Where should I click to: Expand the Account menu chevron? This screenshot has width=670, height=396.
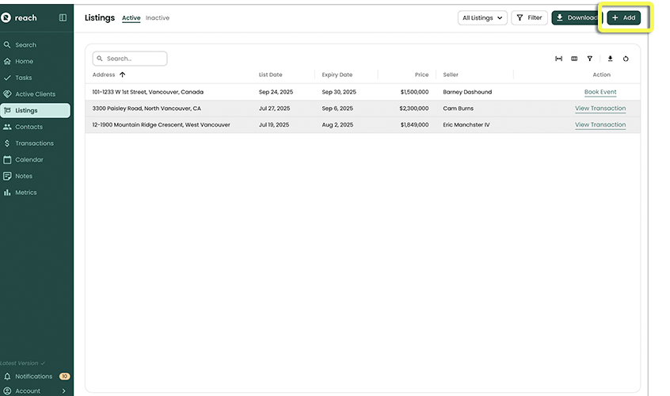tap(64, 390)
